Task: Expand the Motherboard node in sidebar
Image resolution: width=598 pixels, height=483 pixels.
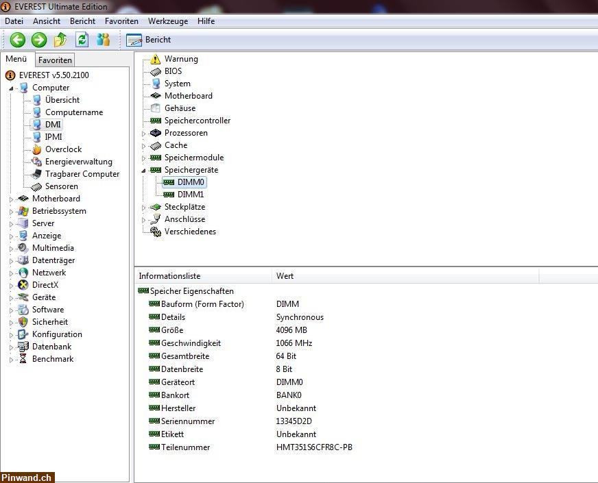Action: click(11, 199)
